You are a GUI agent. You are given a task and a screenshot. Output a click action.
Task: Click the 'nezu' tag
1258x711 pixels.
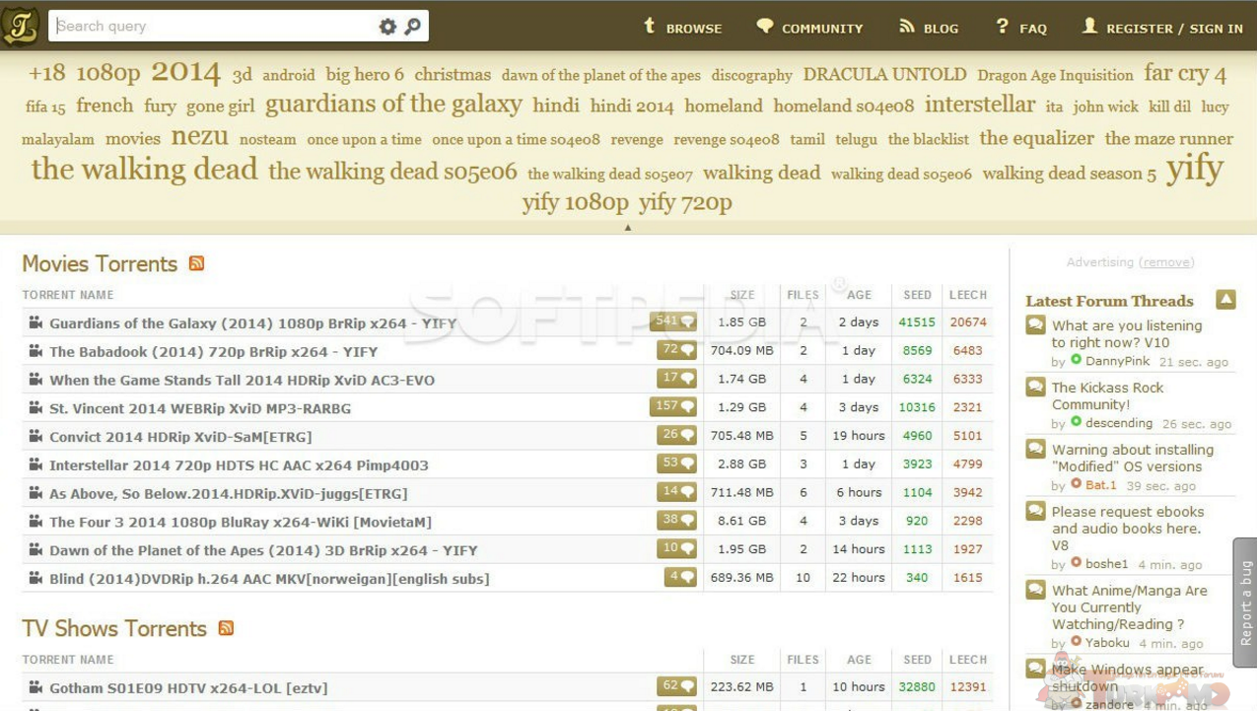[199, 136]
